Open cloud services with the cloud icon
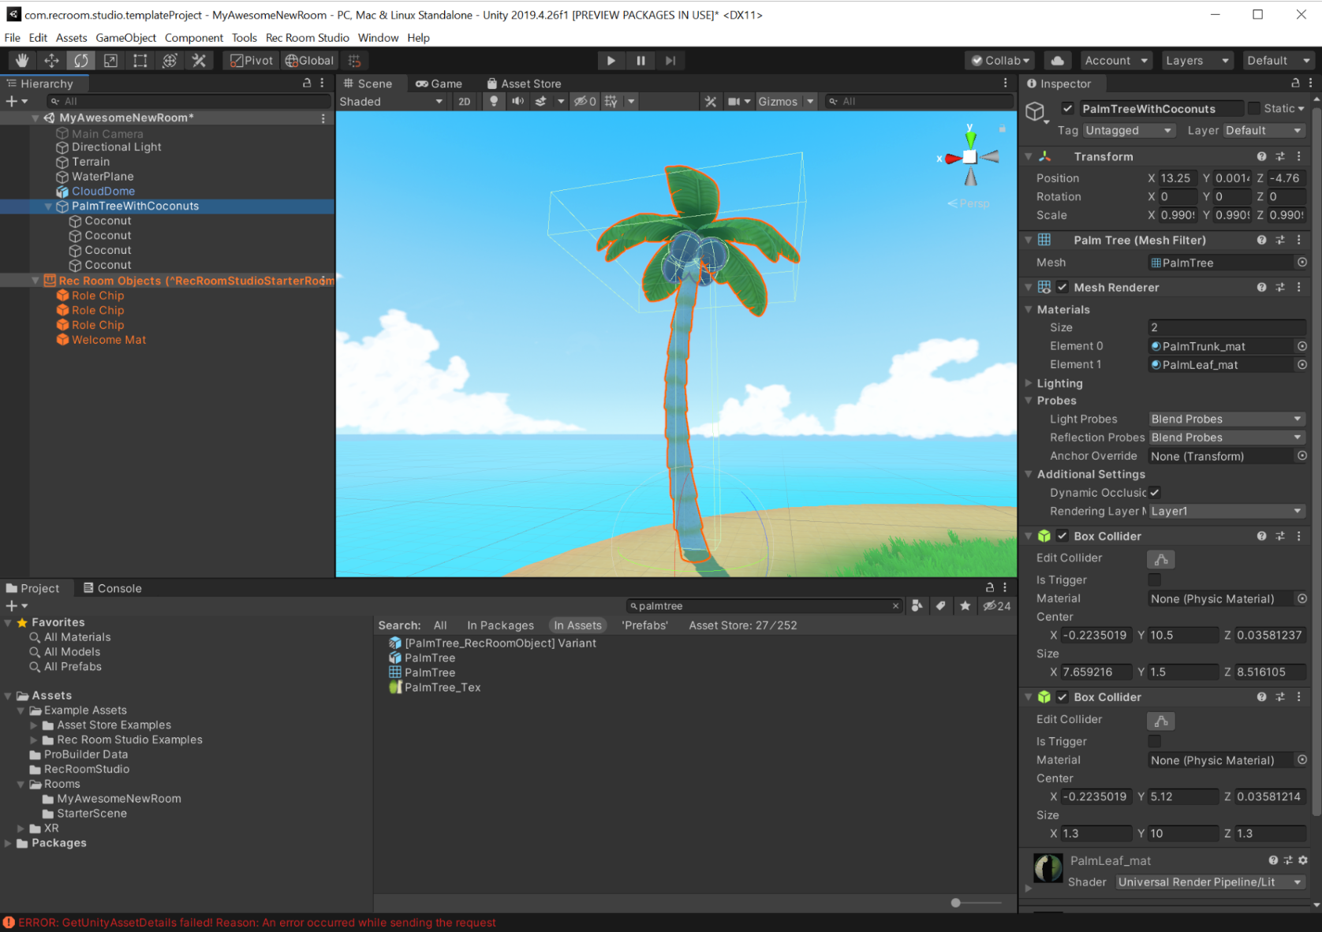Screen dimensions: 1322x932 coord(1057,61)
